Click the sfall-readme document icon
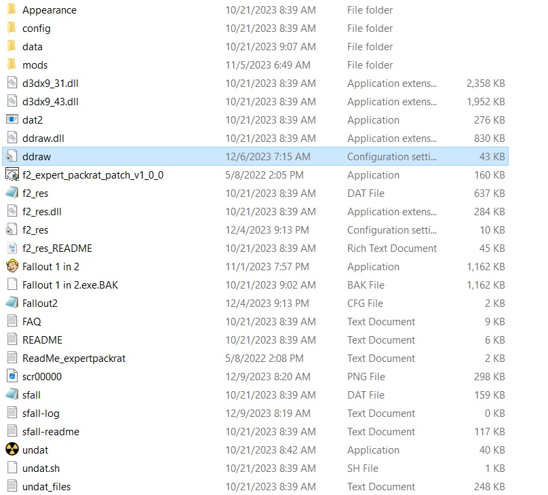The width and height of the screenshot is (548, 495). 12,431
